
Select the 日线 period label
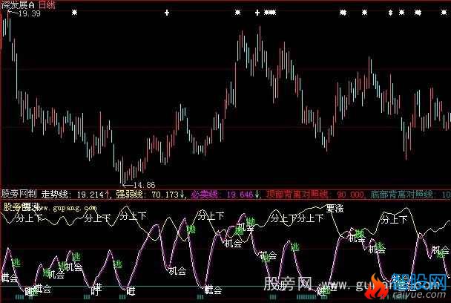pyautogui.click(x=47, y=4)
